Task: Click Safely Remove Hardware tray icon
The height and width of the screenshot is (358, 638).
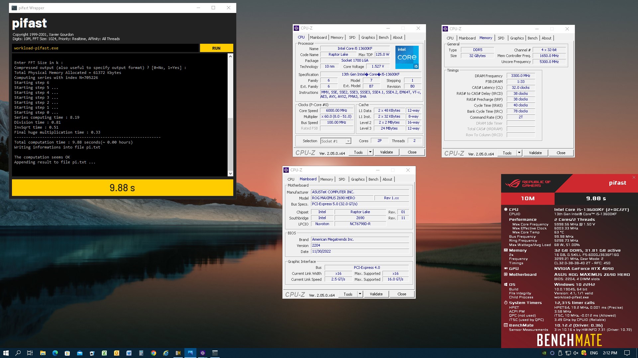Action: (560, 353)
